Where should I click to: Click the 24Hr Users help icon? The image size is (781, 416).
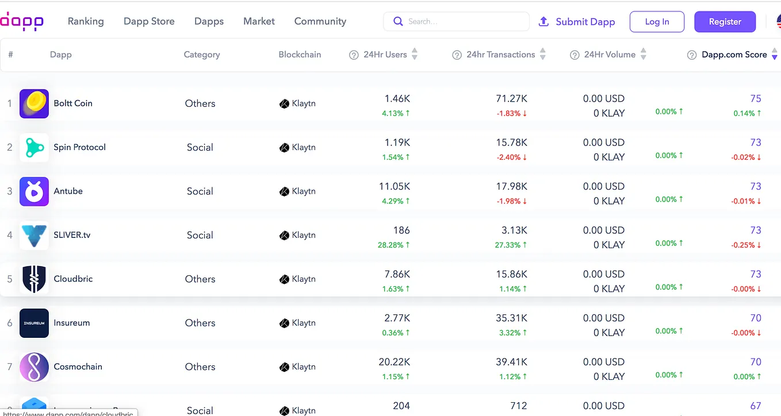point(354,55)
